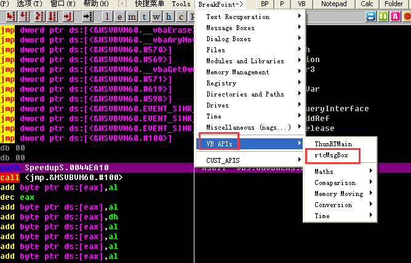This screenshot has width=411, height=263.
Task: Click the blue swap arrows icon
Action: click(370, 17)
